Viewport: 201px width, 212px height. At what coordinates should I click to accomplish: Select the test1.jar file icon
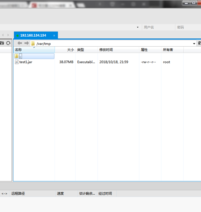pos(17,62)
